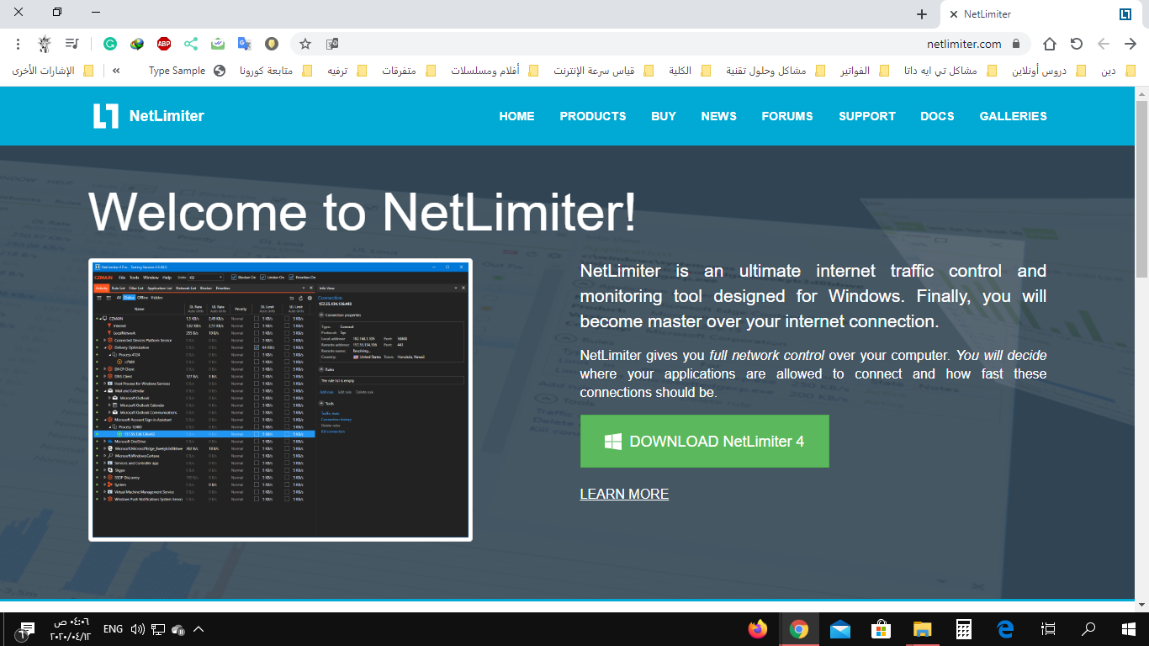Open الفواتير bookmarks folder
This screenshot has height=646, width=1149.
(865, 71)
